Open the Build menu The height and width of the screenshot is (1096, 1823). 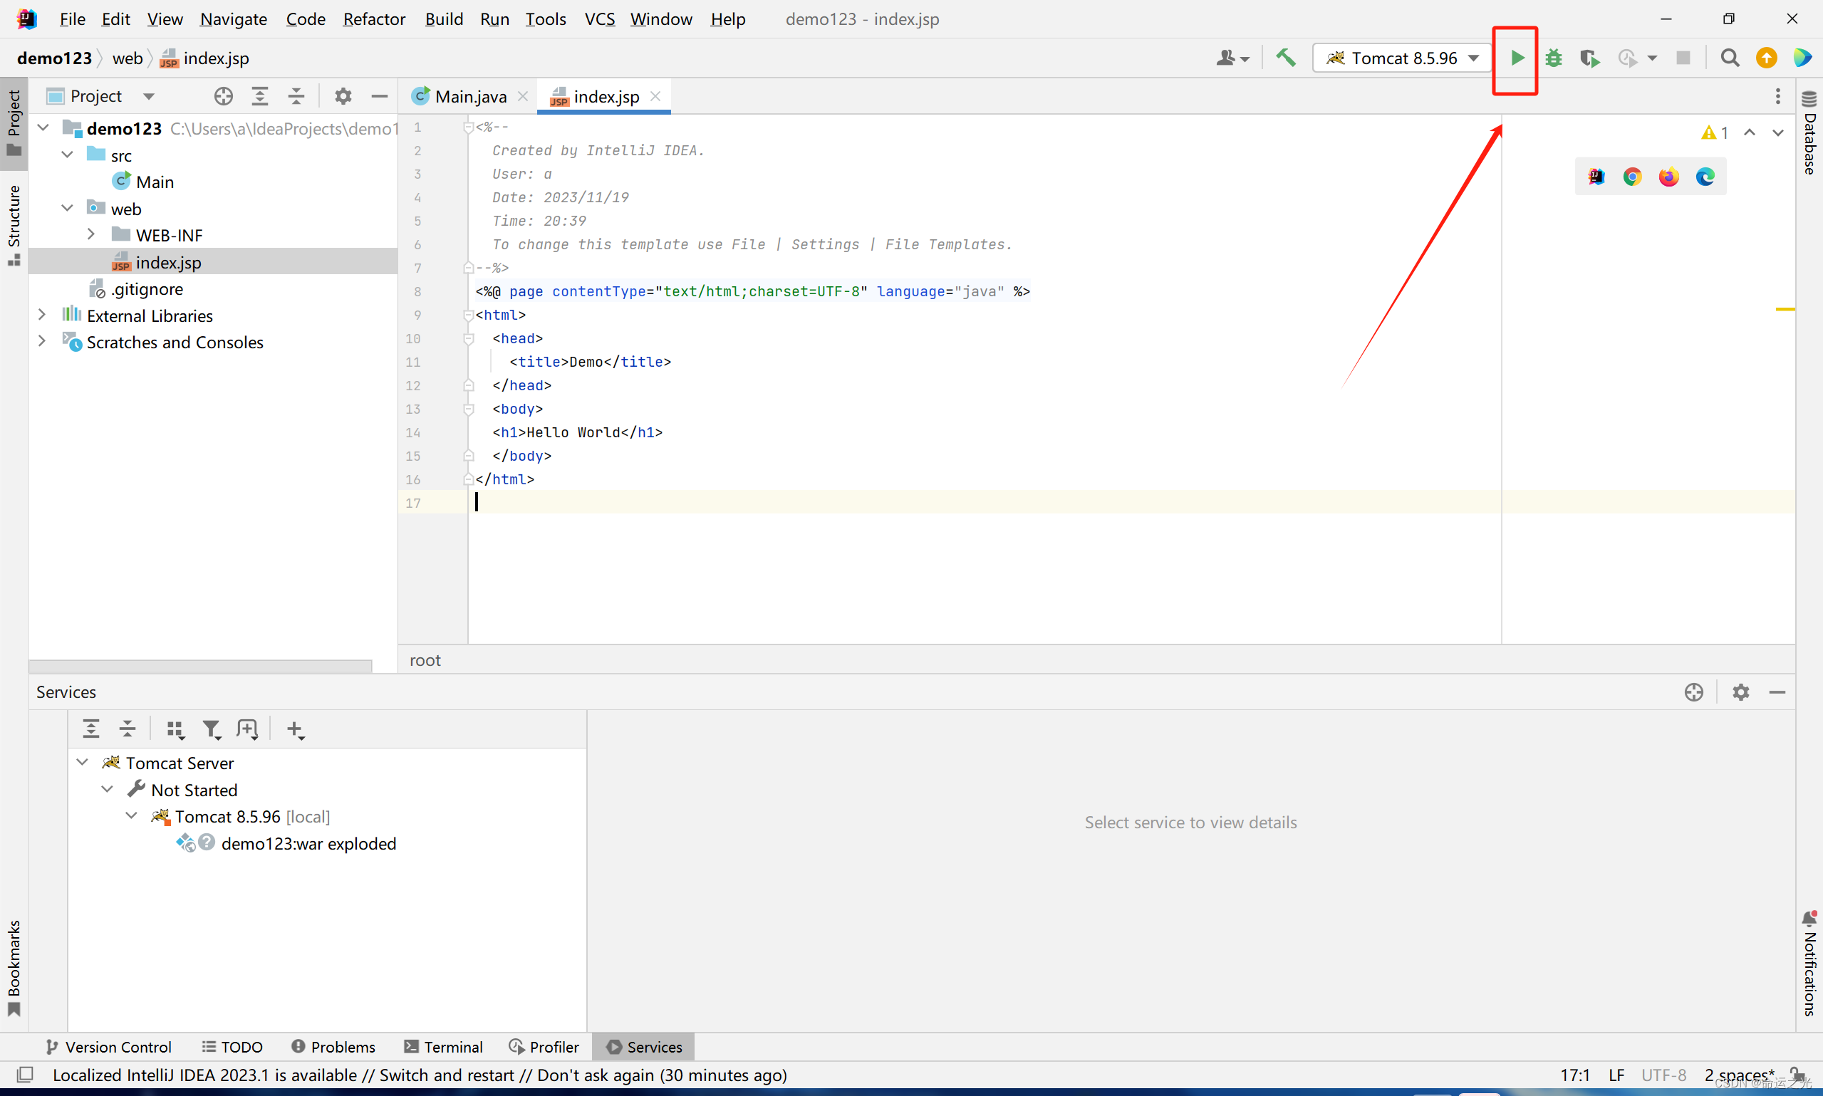click(x=444, y=19)
